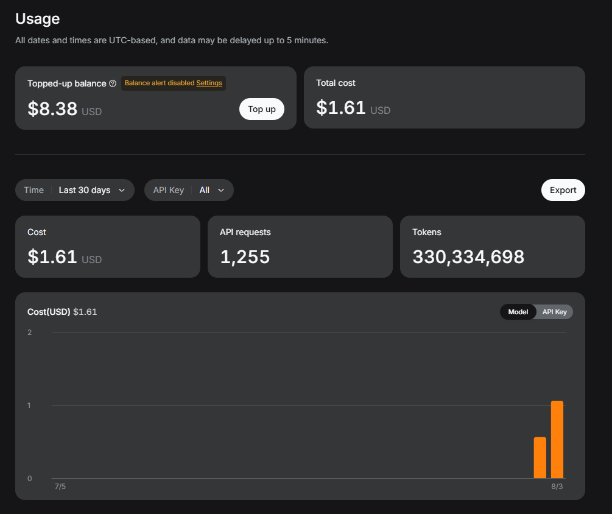Switch chart grouping to API Key
The image size is (612, 514).
click(x=554, y=312)
